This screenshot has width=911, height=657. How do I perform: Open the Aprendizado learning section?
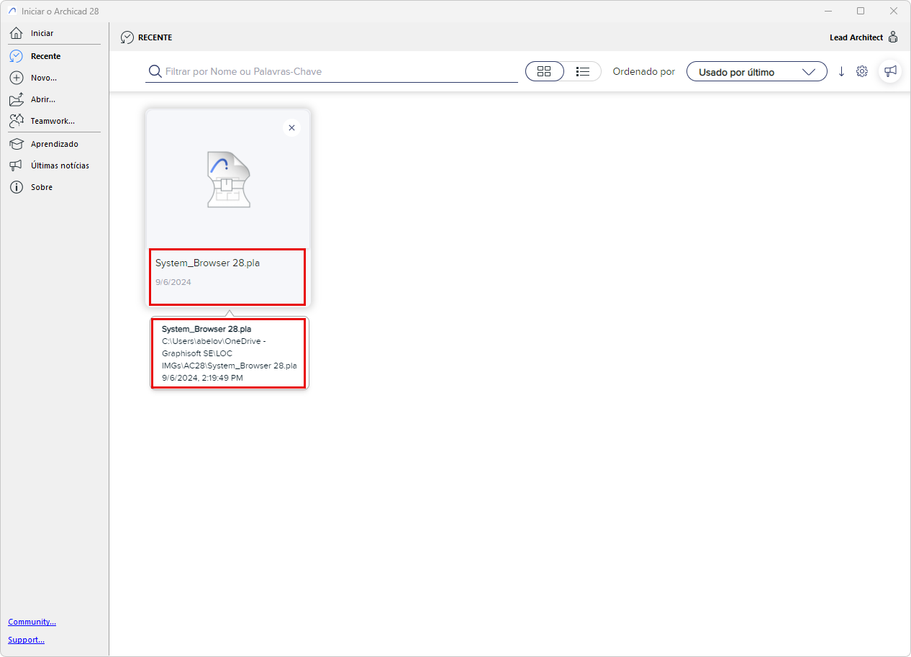point(55,144)
